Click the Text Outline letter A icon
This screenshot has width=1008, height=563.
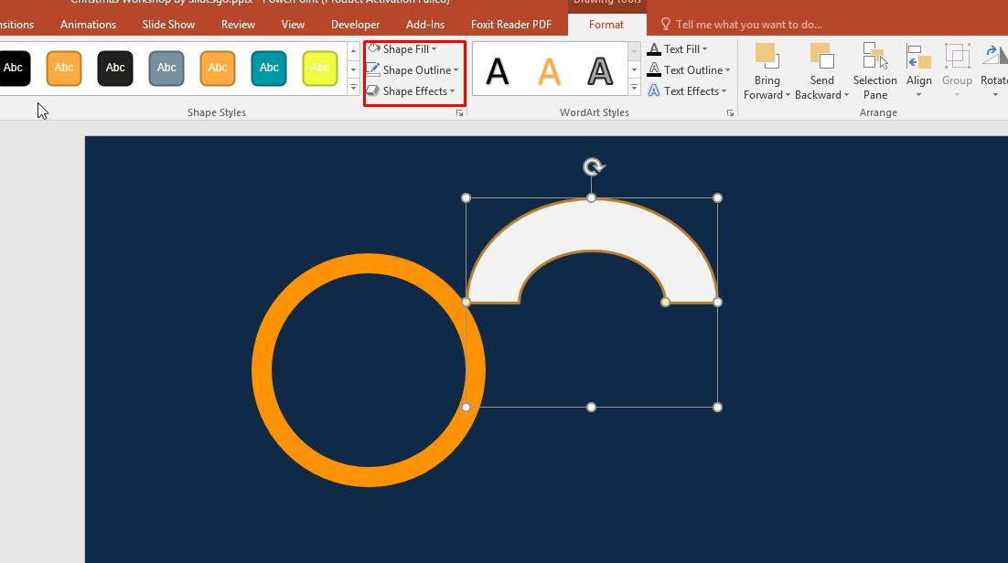click(x=654, y=69)
